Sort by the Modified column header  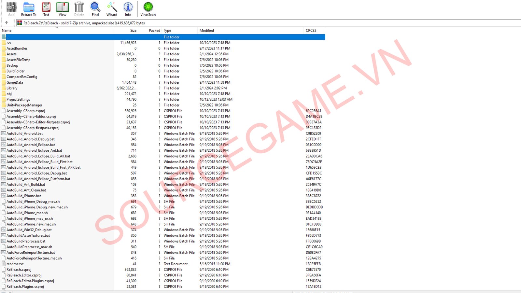tap(207, 31)
